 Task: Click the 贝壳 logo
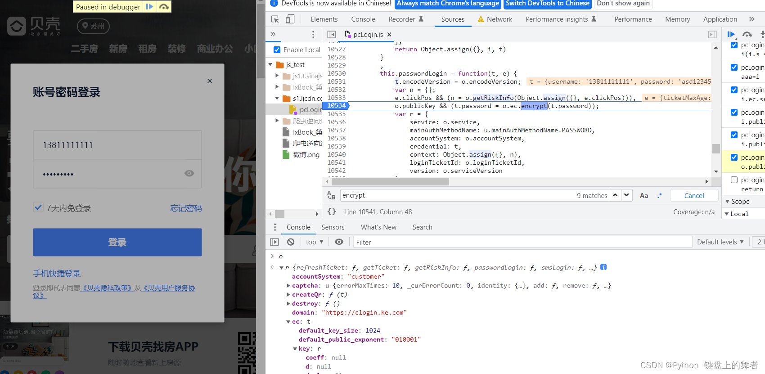point(34,26)
